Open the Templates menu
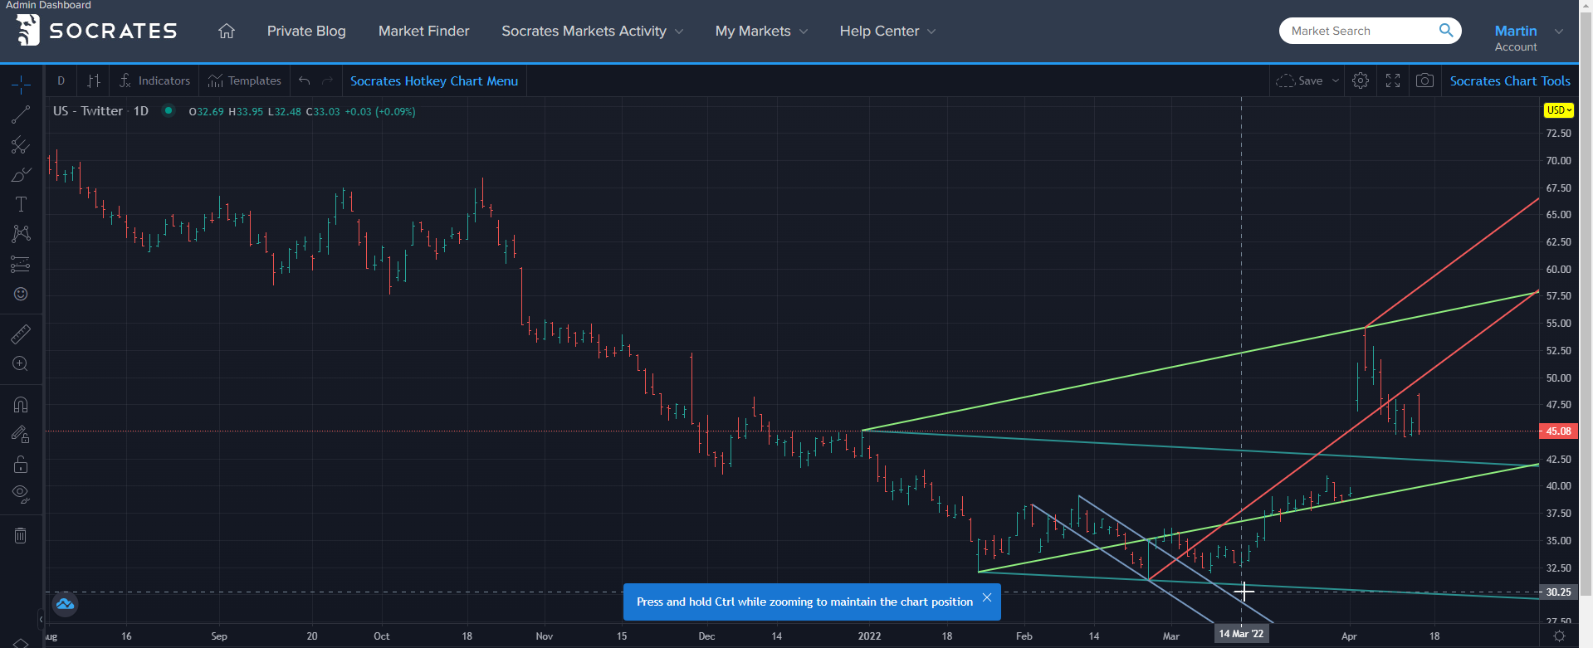 [245, 80]
